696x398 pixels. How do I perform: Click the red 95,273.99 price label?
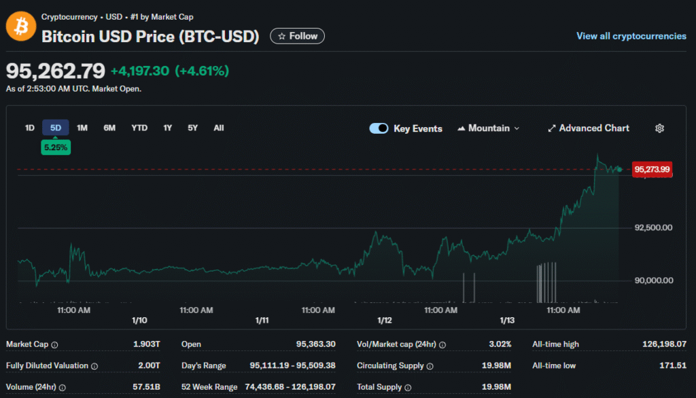click(x=652, y=169)
